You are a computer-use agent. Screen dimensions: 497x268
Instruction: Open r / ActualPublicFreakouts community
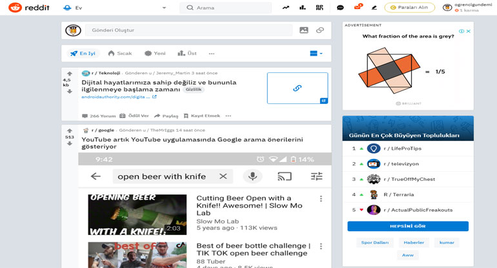[418, 210]
